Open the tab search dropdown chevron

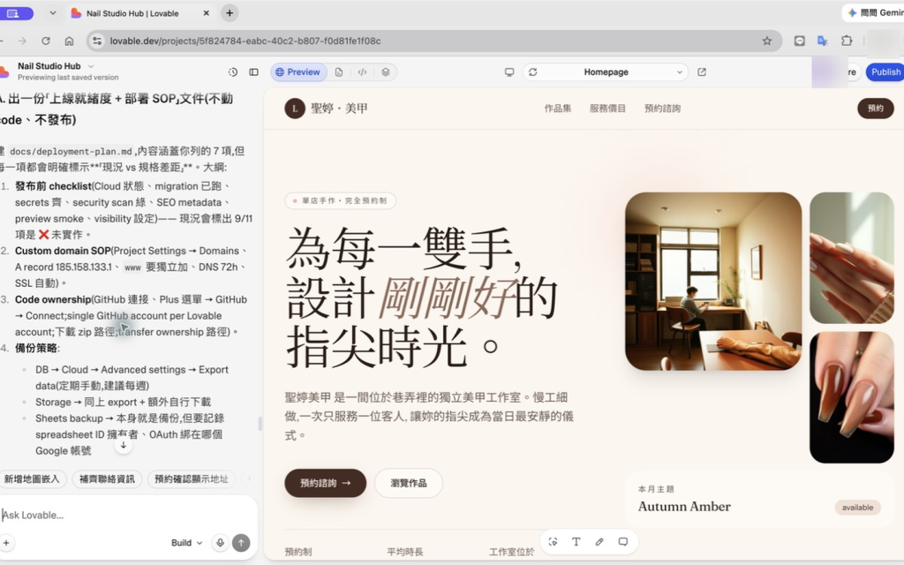[x=52, y=12]
